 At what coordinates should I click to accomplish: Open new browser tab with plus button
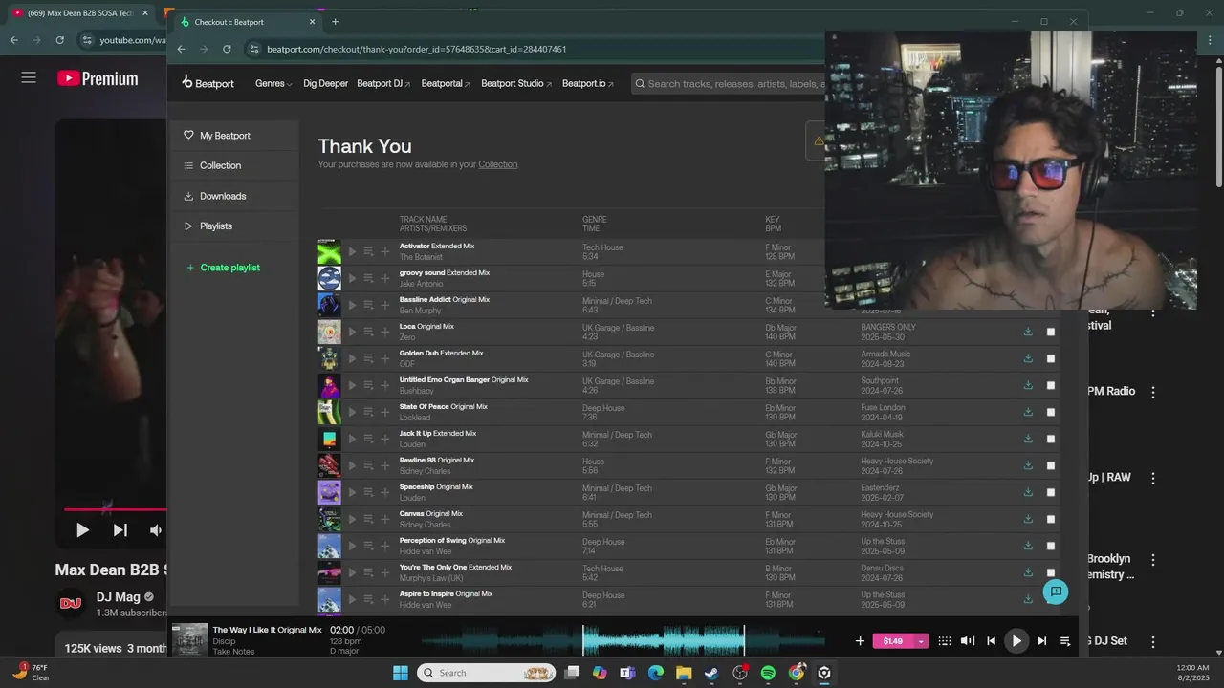point(335,22)
